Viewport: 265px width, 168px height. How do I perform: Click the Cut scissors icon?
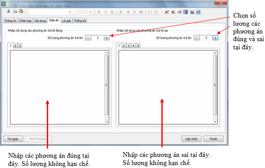(x=9, y=11)
